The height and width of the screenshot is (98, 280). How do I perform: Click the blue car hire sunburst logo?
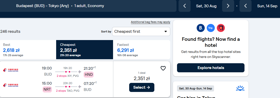[x=240, y=88]
